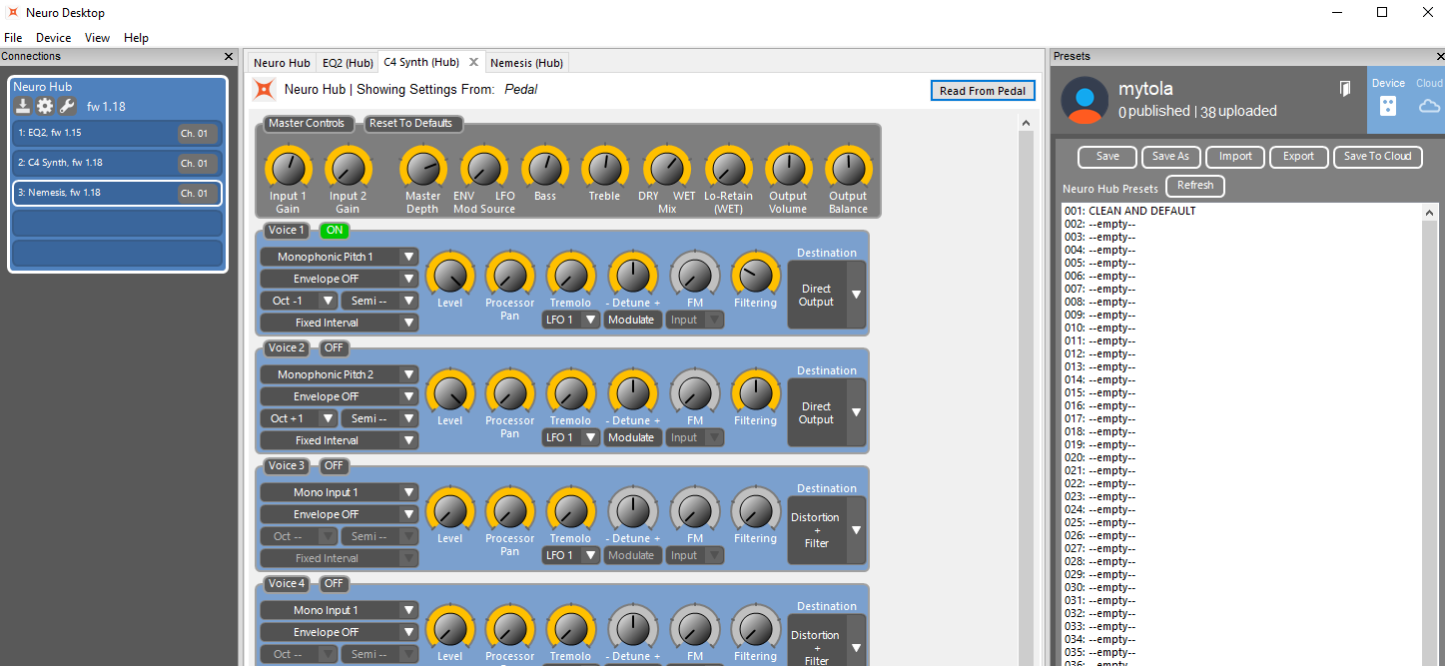Viewport: 1445px width, 666px height.
Task: Select the 3: Nemesis connection
Action: pos(116,193)
